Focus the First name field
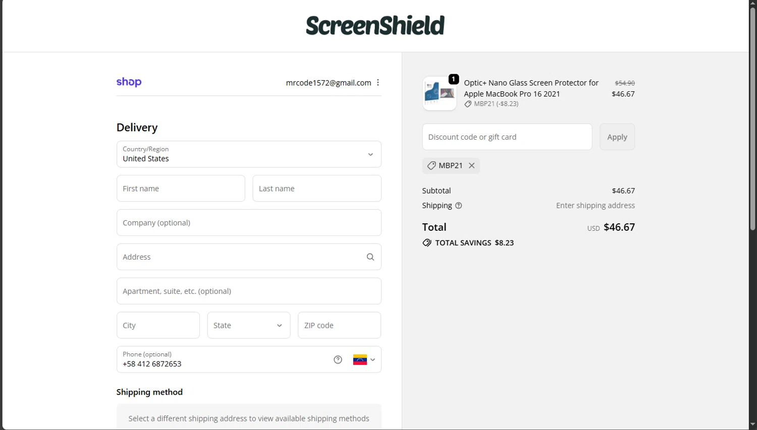This screenshot has width=757, height=430. (181, 189)
